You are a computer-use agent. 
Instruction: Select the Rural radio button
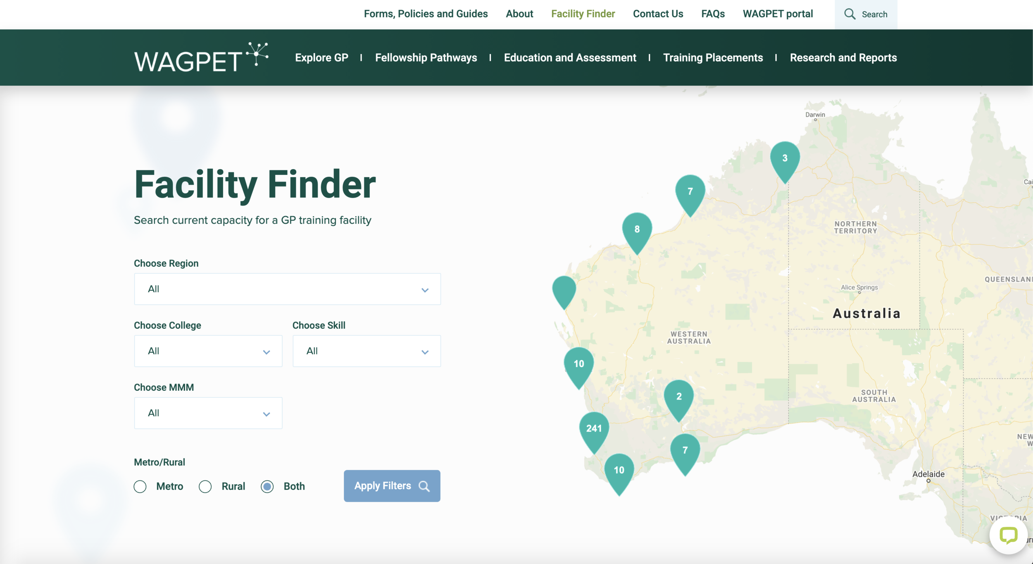(205, 487)
